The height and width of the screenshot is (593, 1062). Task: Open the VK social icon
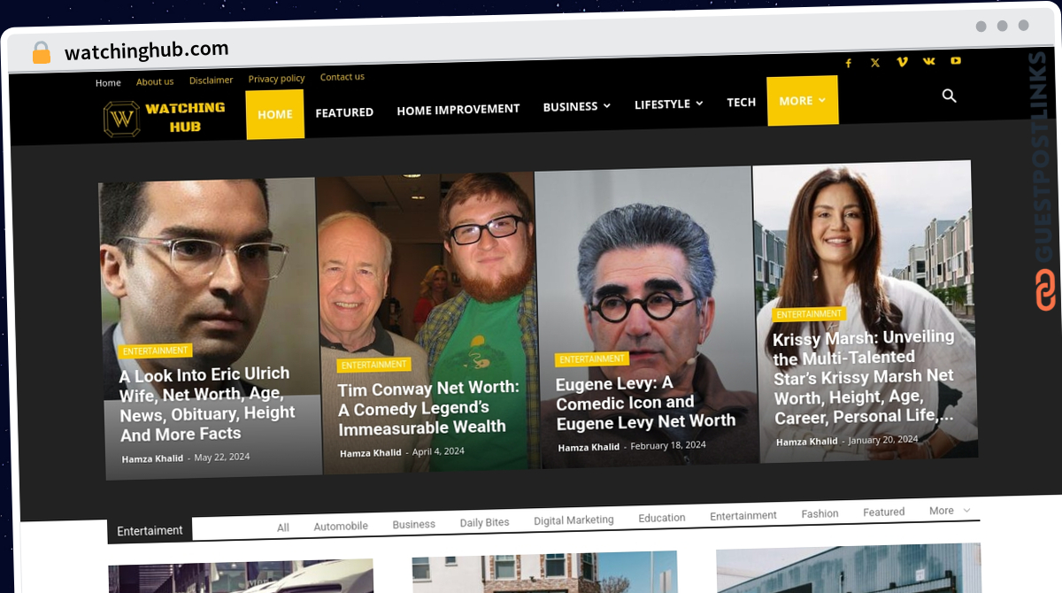pos(928,61)
